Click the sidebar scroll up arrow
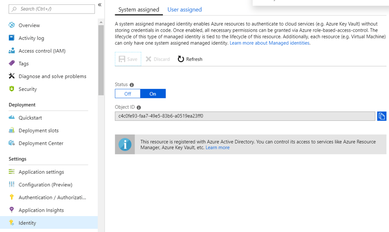The width and height of the screenshot is (389, 232). (x=101, y=22)
